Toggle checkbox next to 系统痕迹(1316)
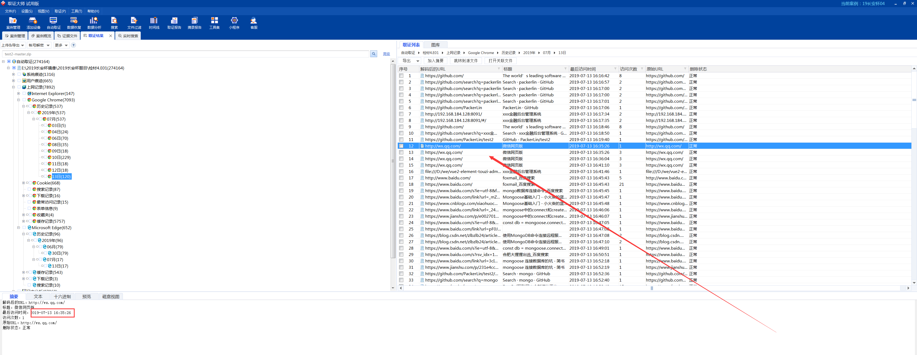The width and height of the screenshot is (917, 355). (19, 75)
